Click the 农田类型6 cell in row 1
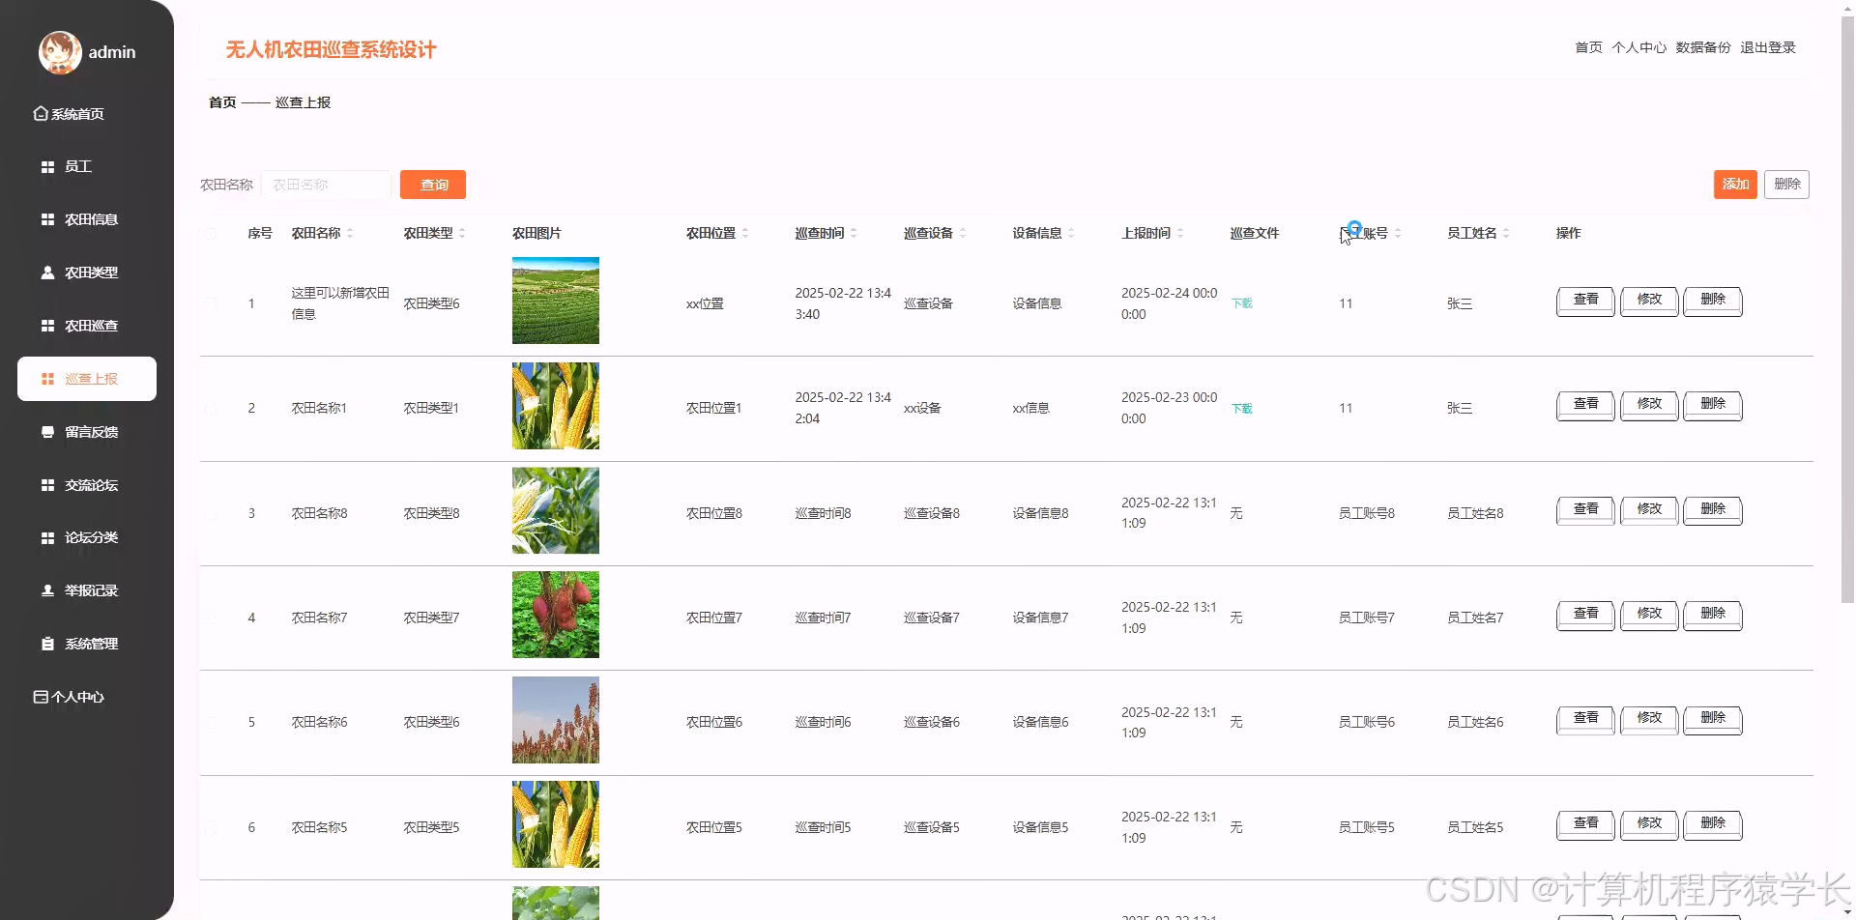 pyautogui.click(x=431, y=303)
